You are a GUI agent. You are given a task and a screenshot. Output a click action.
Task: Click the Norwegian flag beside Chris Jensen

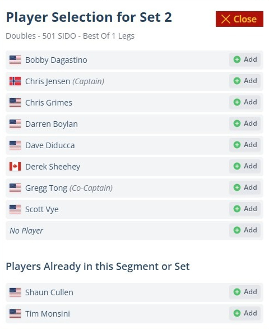15,81
